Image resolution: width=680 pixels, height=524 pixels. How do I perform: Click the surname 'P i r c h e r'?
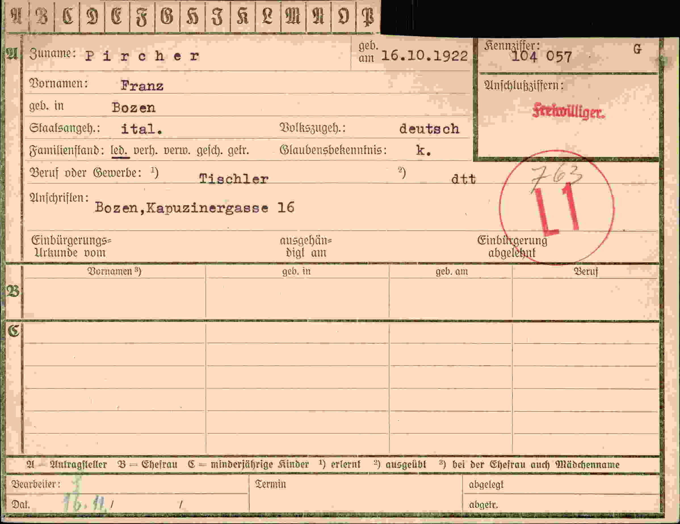pos(142,56)
